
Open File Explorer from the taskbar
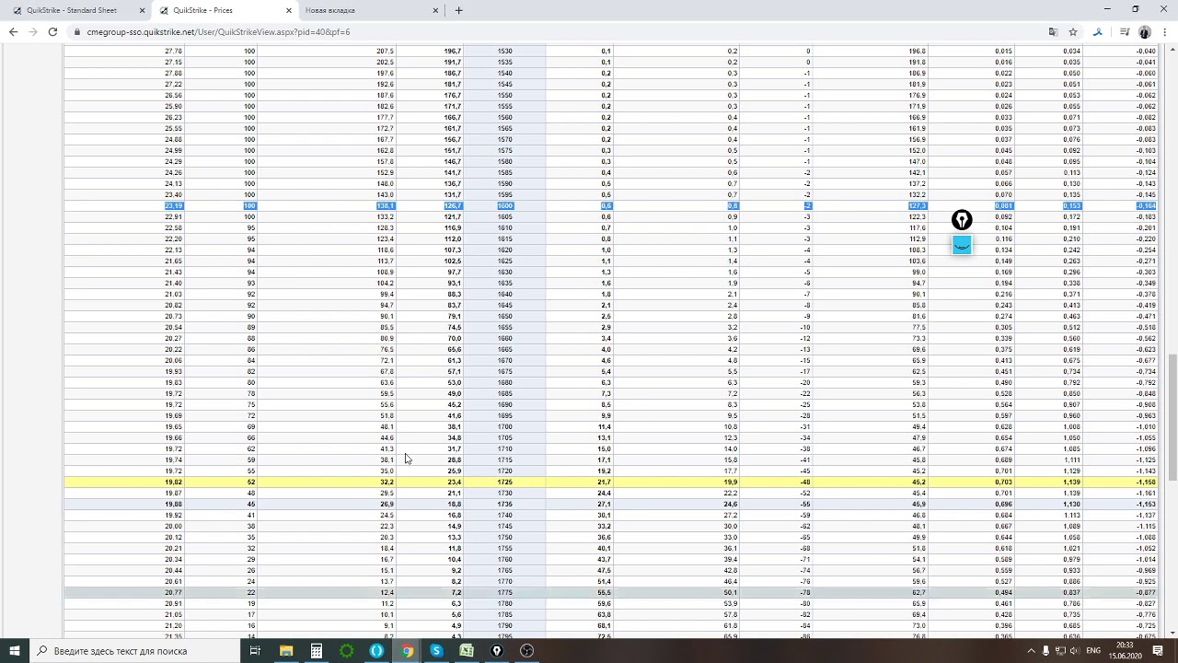click(x=286, y=651)
